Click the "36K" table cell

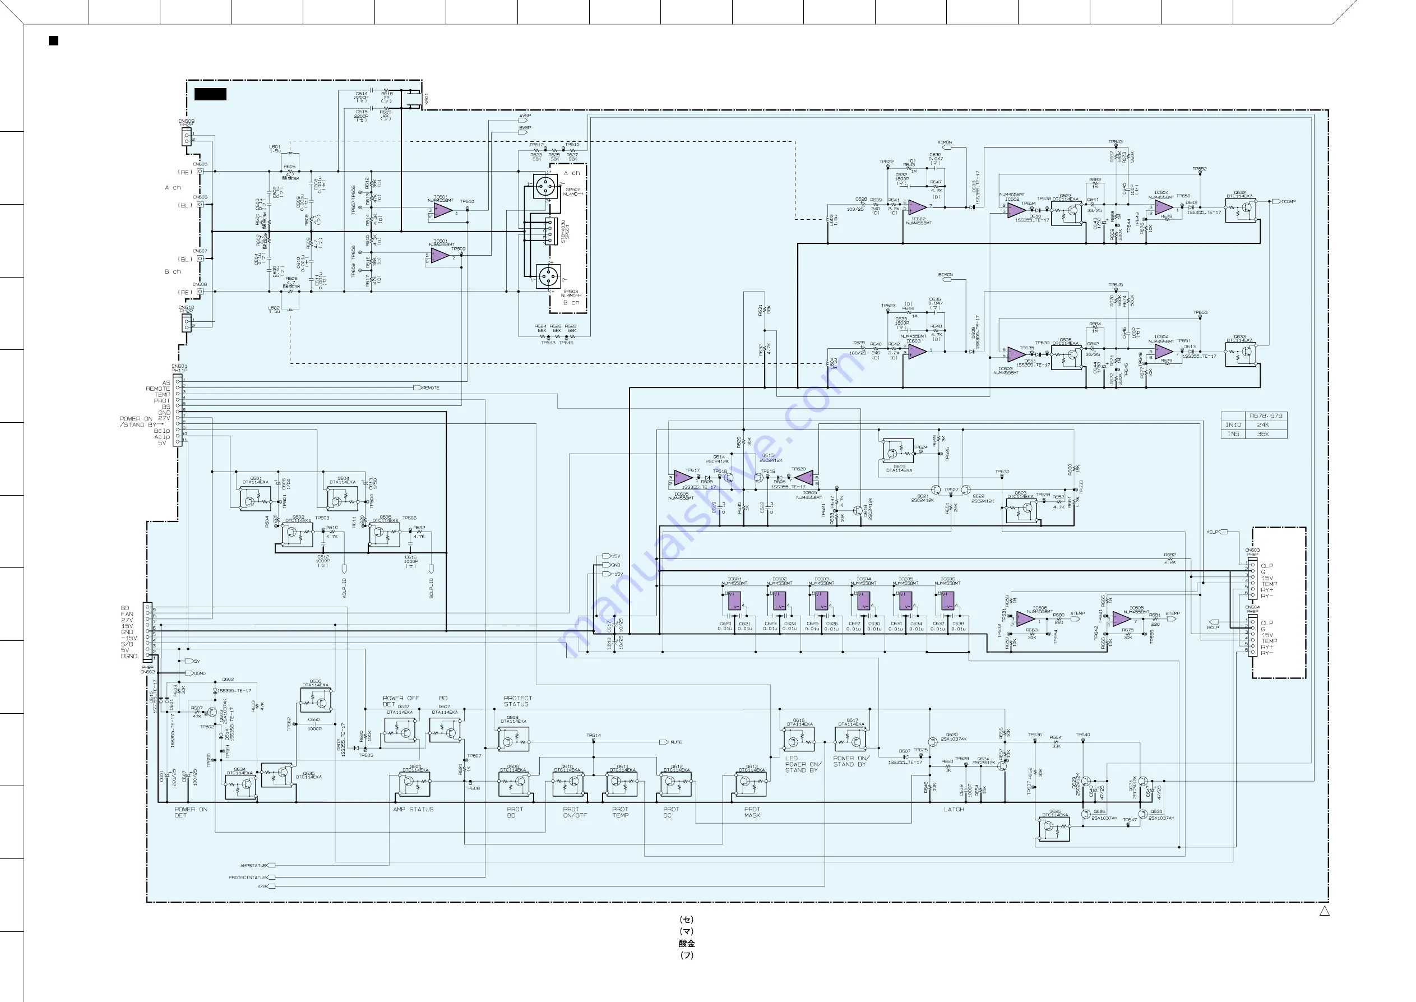(1263, 434)
